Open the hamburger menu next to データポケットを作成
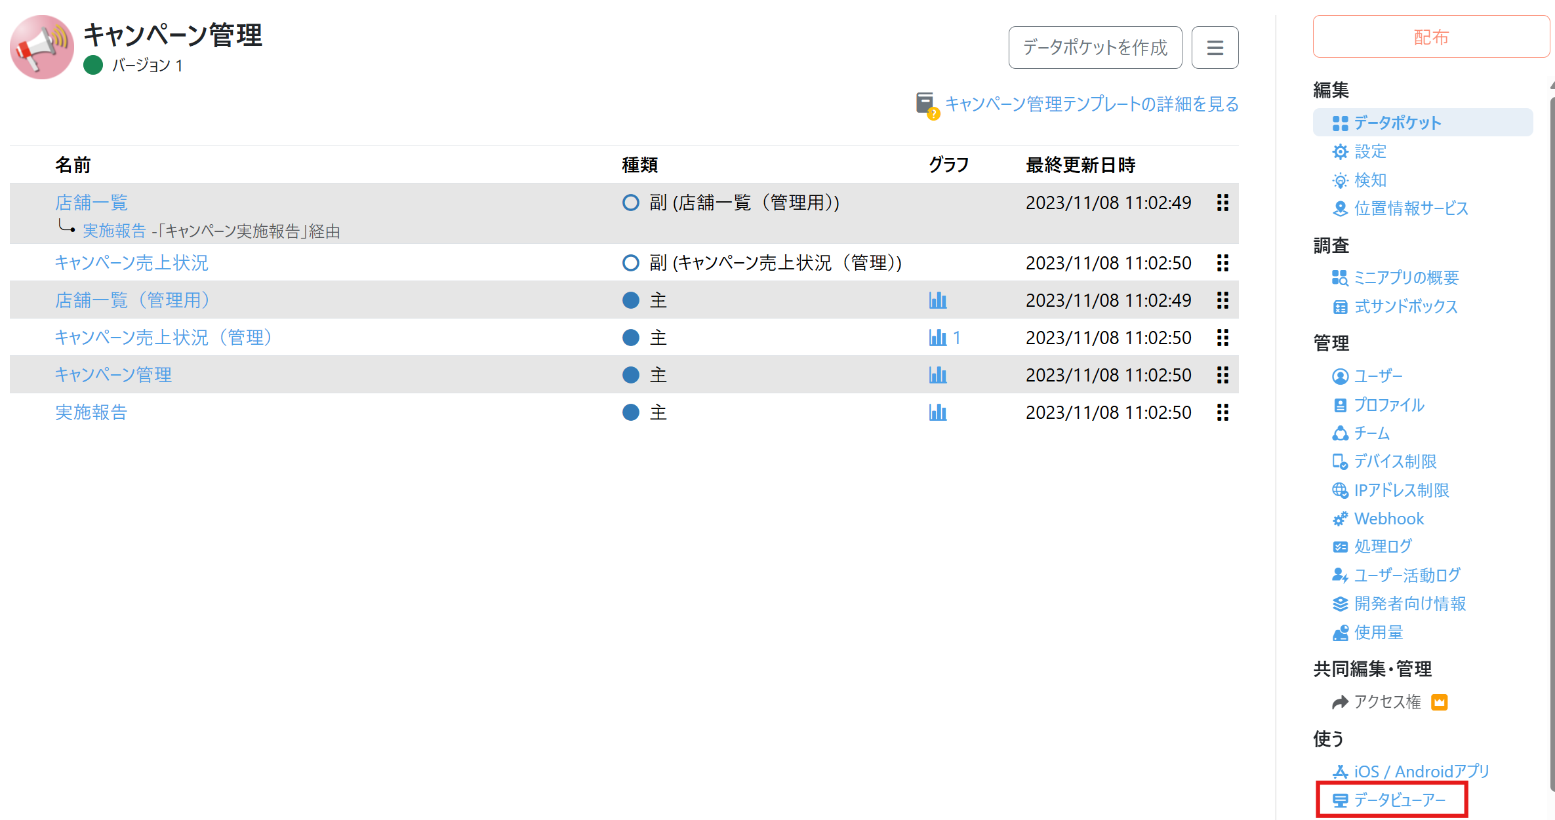Image resolution: width=1555 pixels, height=820 pixels. point(1215,47)
